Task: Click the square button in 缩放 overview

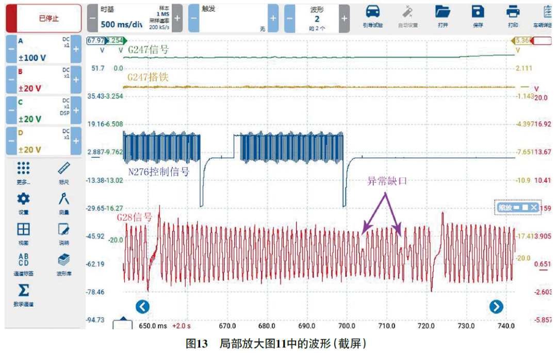Action: click(525, 208)
